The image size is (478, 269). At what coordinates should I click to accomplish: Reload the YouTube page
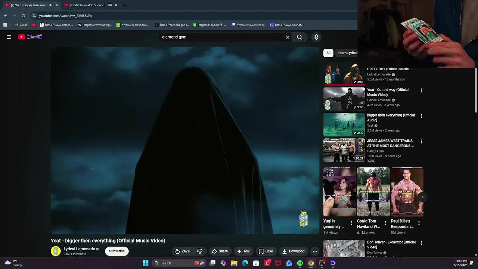tap(23, 16)
